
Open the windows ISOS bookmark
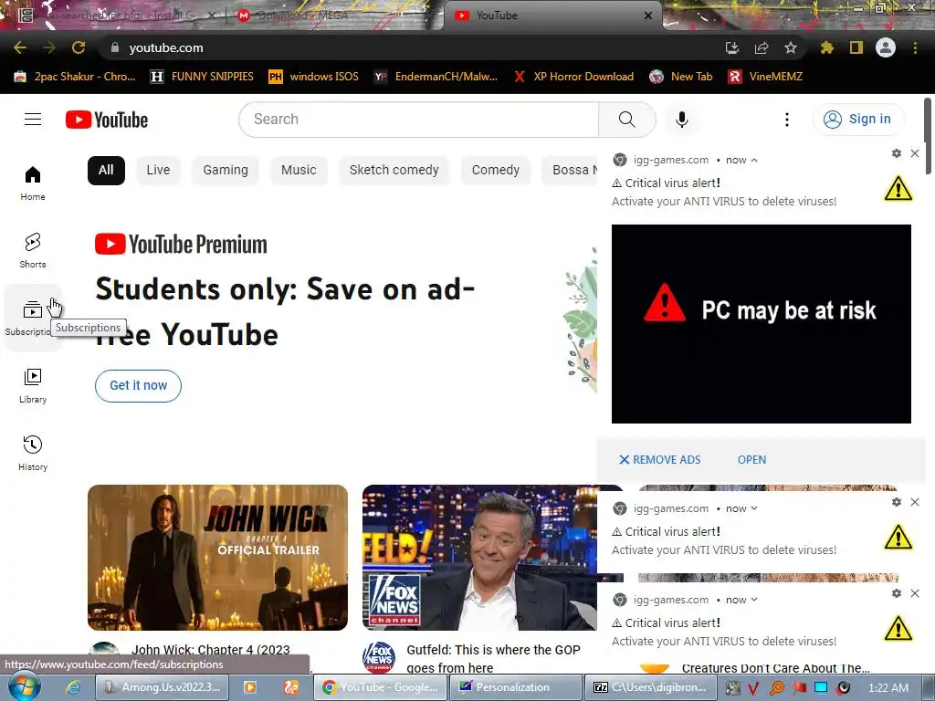point(314,77)
